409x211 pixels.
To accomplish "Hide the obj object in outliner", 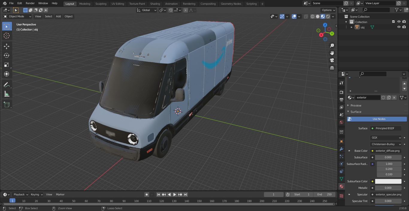I will tap(399, 27).
